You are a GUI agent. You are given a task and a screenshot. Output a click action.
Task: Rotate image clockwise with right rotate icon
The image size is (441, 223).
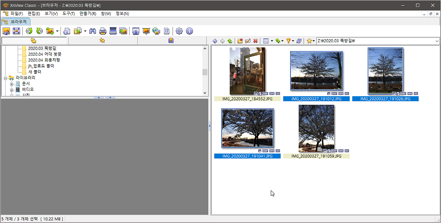(40, 31)
